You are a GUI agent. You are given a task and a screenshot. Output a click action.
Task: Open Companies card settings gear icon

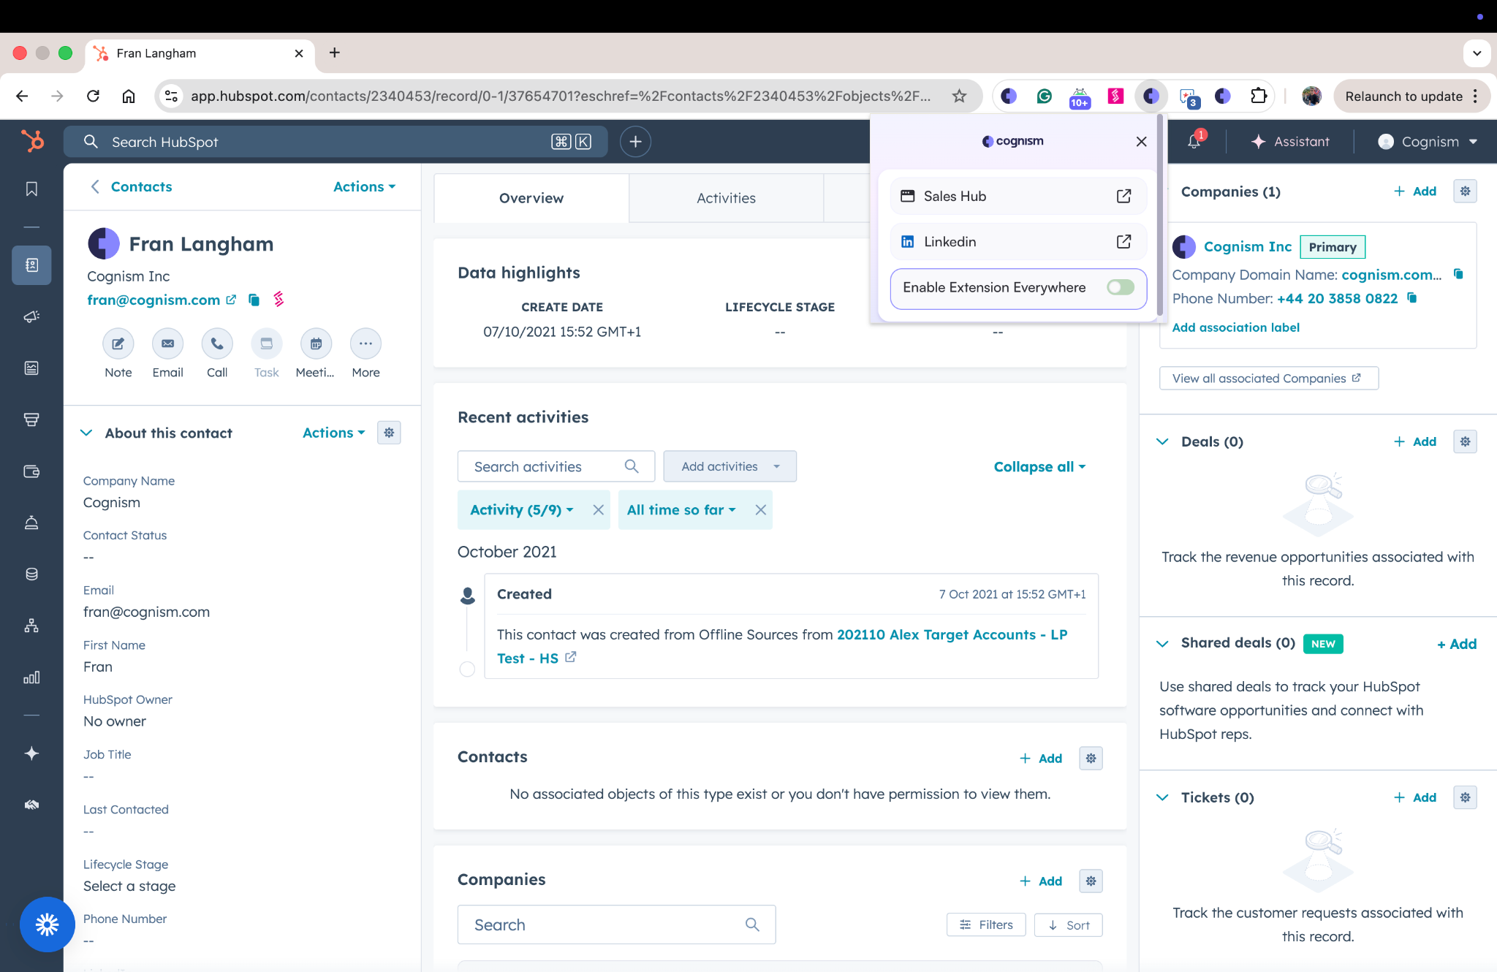point(1465,191)
